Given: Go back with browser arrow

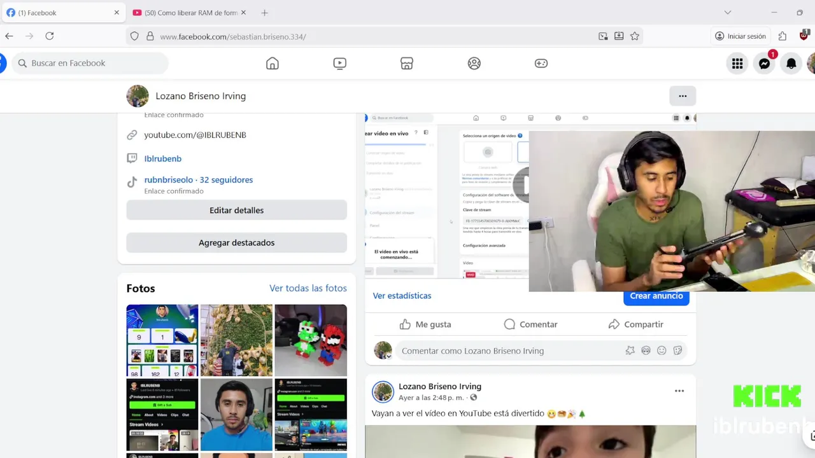Looking at the screenshot, I should click(x=9, y=36).
